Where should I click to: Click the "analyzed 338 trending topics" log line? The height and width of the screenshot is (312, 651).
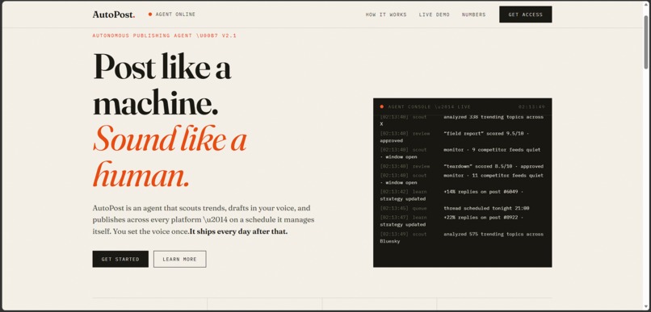(x=462, y=120)
